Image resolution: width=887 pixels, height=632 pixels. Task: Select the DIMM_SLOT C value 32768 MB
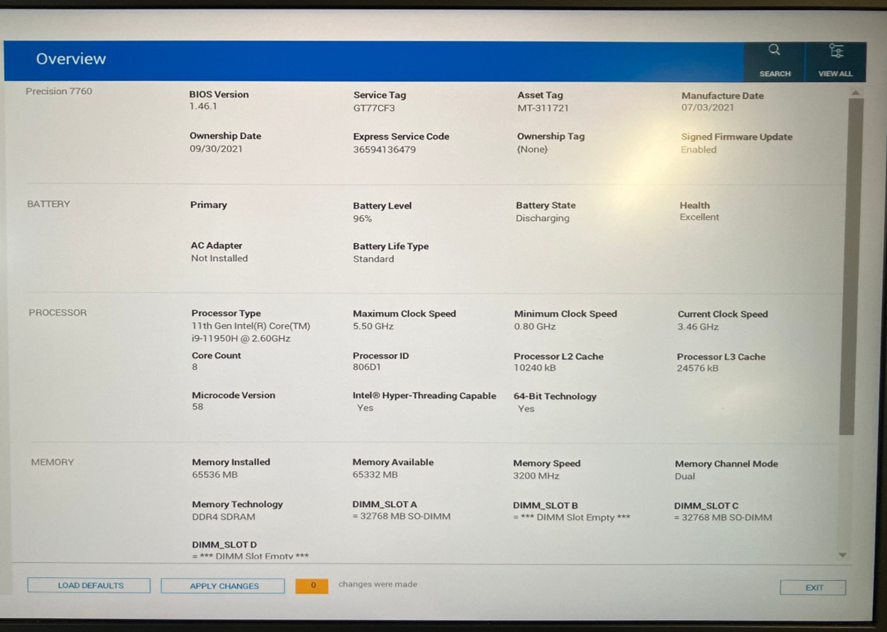(722, 517)
